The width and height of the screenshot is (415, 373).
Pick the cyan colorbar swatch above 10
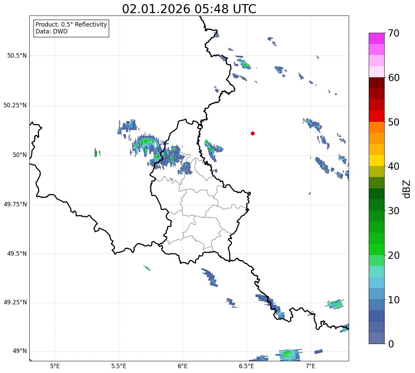click(377, 283)
